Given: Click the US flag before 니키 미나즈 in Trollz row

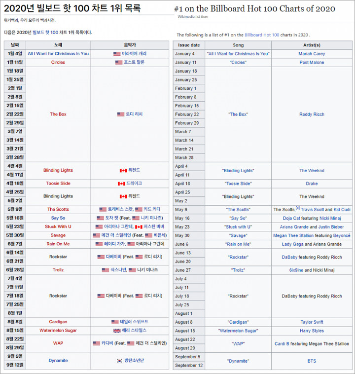Looking at the screenshot, I should [x=132, y=270].
